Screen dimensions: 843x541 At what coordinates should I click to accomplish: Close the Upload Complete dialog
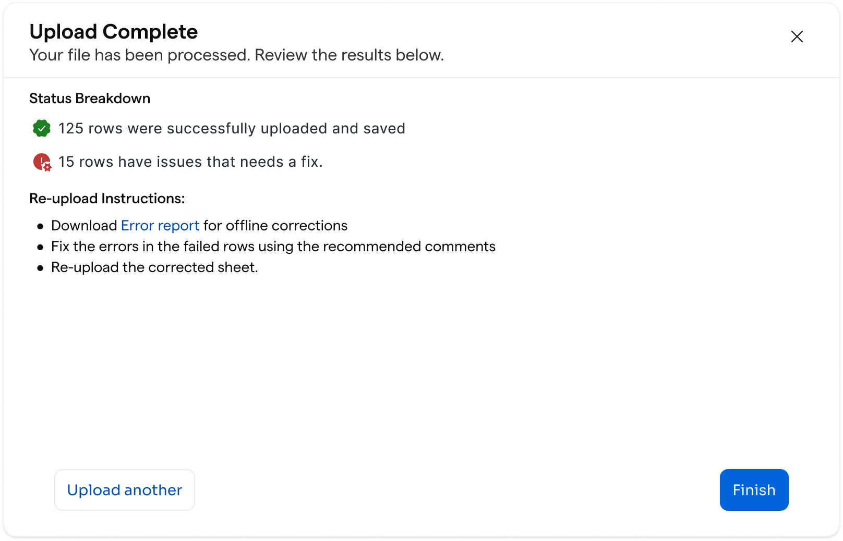tap(797, 36)
